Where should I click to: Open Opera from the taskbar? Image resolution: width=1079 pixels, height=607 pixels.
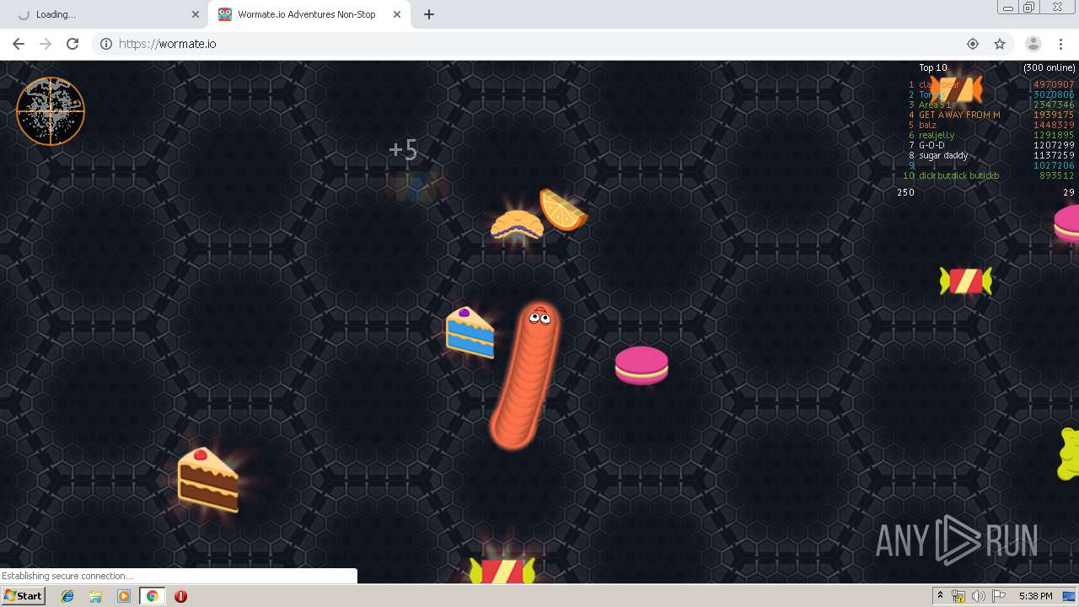tap(180, 596)
